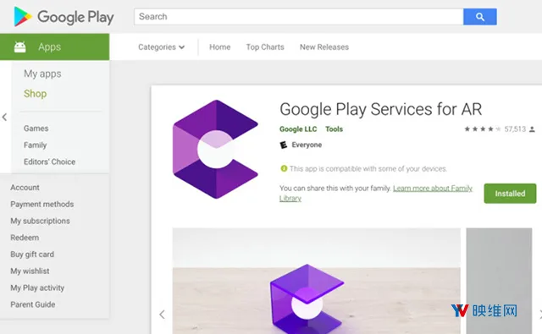The image size is (542, 334).
Task: Click the Tools category link
Action: coord(334,129)
